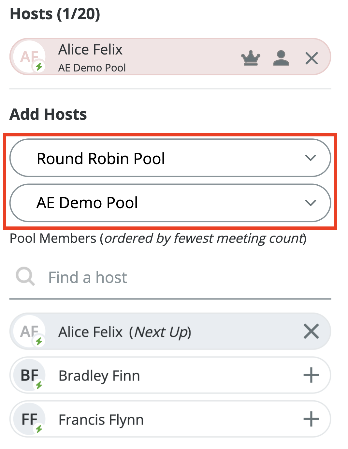Open the Round Robin Pool dropdown
The height and width of the screenshot is (449, 348).
[170, 158]
